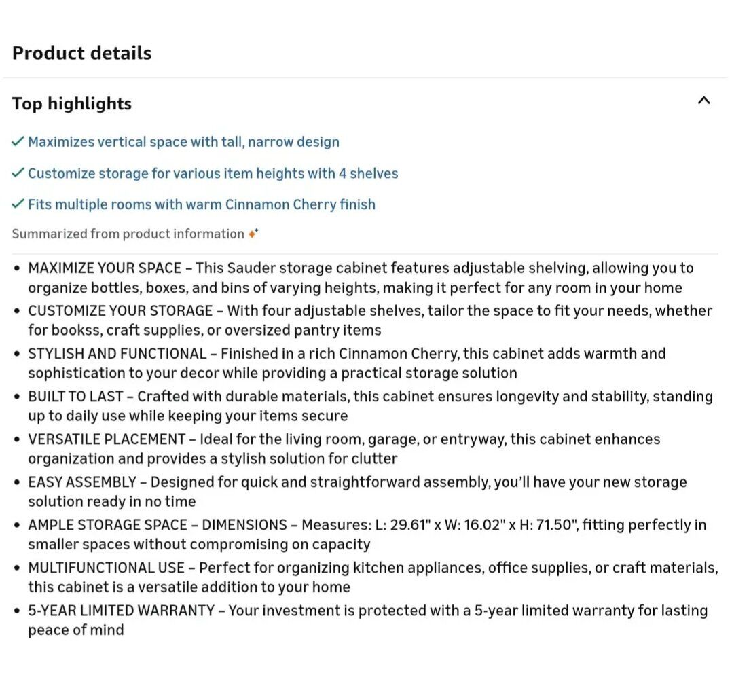Open "Fits multiple rooms with warm Cinnamon Cherry"
This screenshot has width=732, height=688.
[x=201, y=204]
